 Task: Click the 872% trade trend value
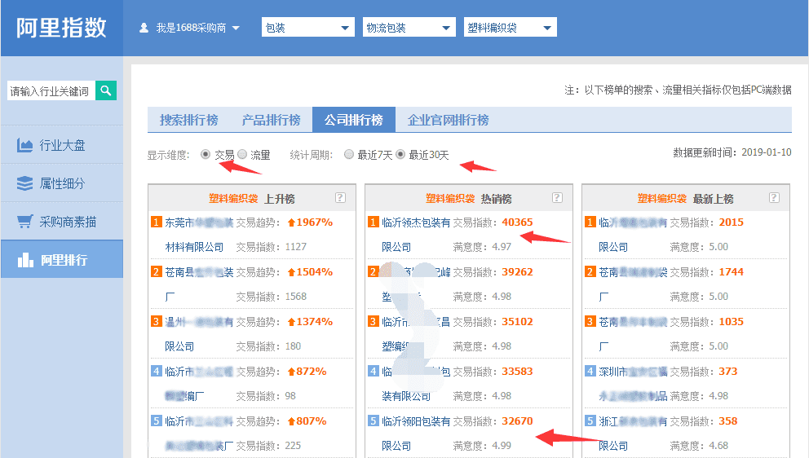307,372
